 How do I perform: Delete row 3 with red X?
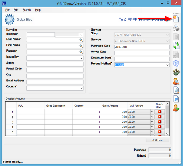coord(159,122)
